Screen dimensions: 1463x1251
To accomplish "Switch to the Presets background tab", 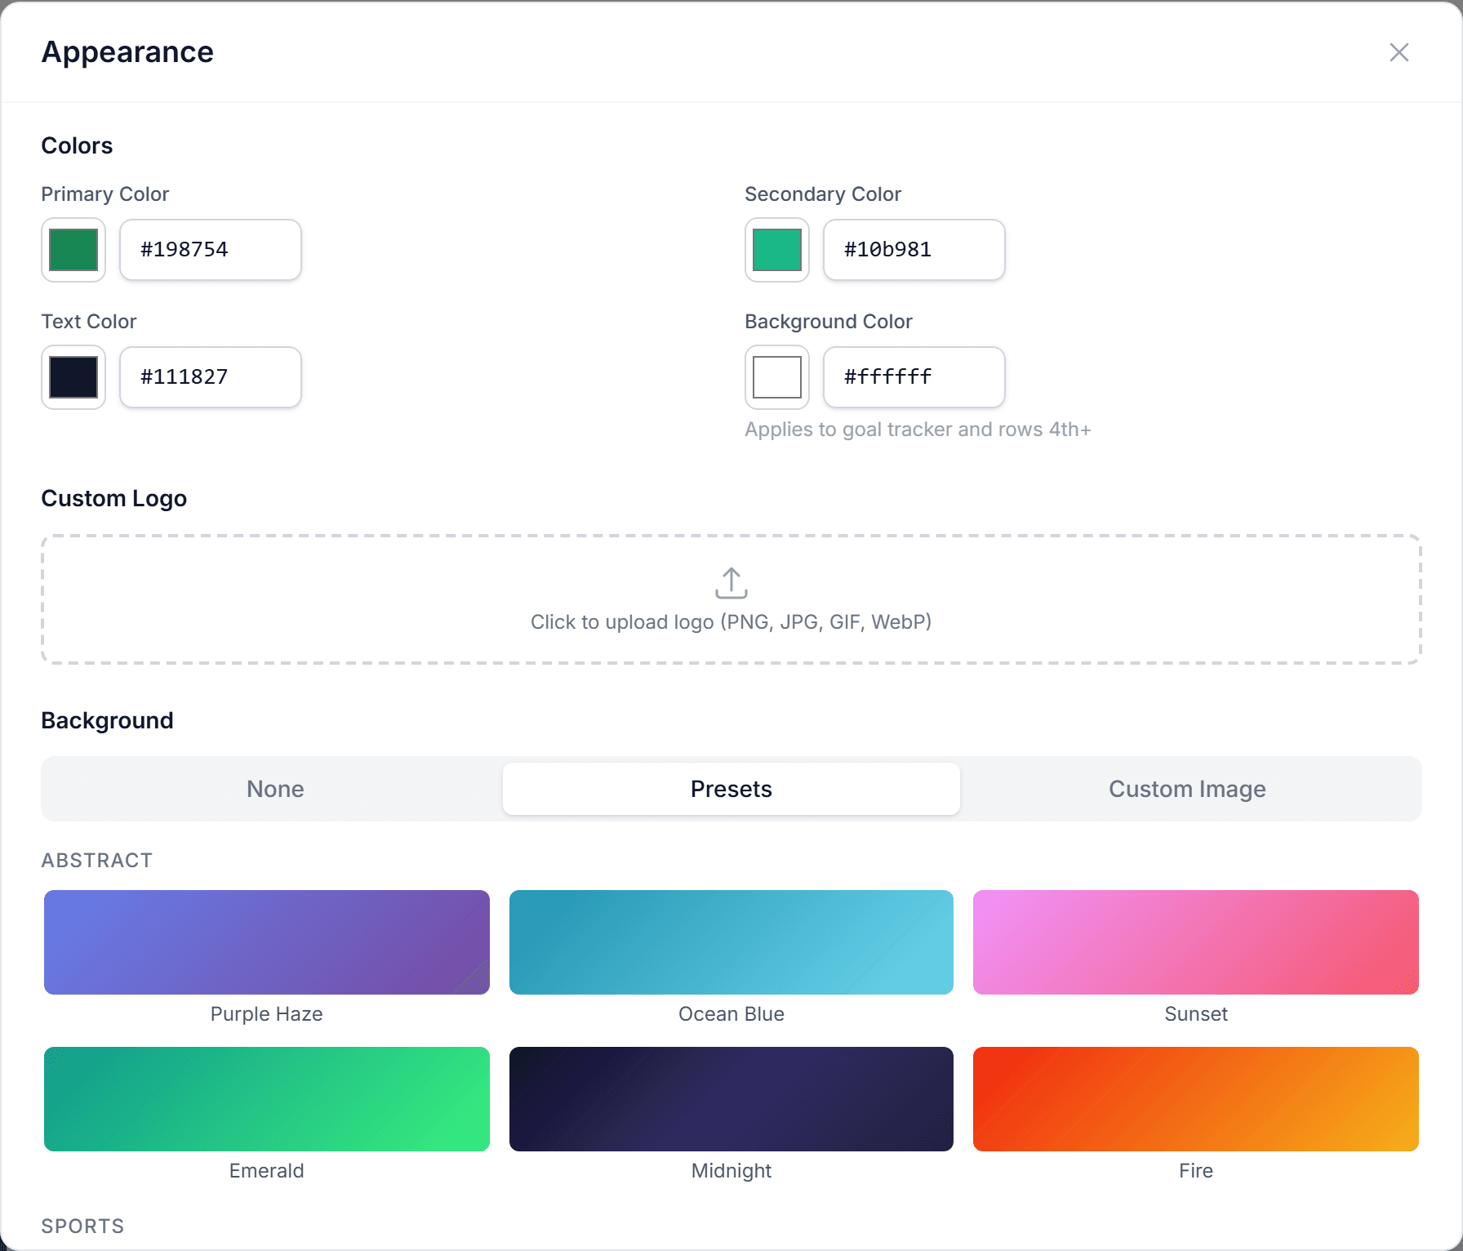I will click(731, 788).
